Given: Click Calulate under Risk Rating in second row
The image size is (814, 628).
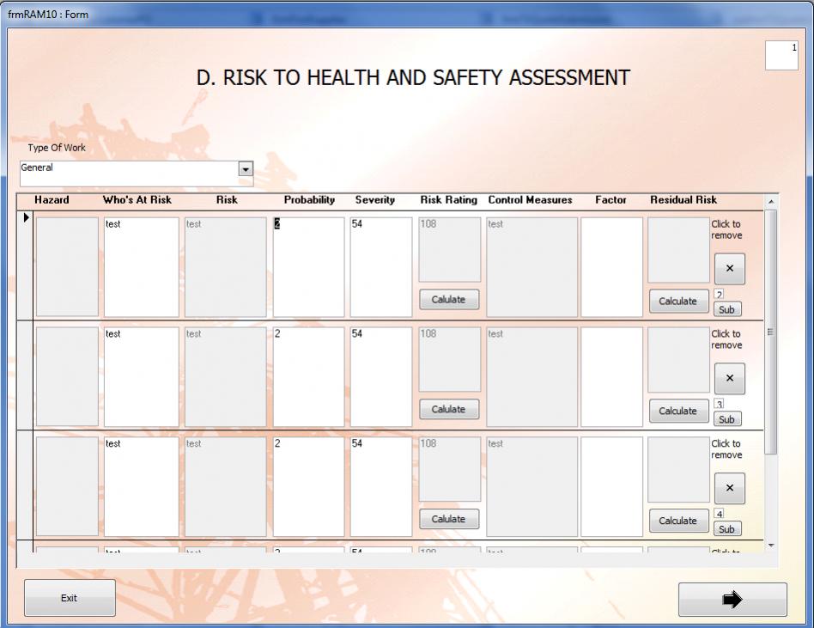Looking at the screenshot, I should (x=449, y=409).
